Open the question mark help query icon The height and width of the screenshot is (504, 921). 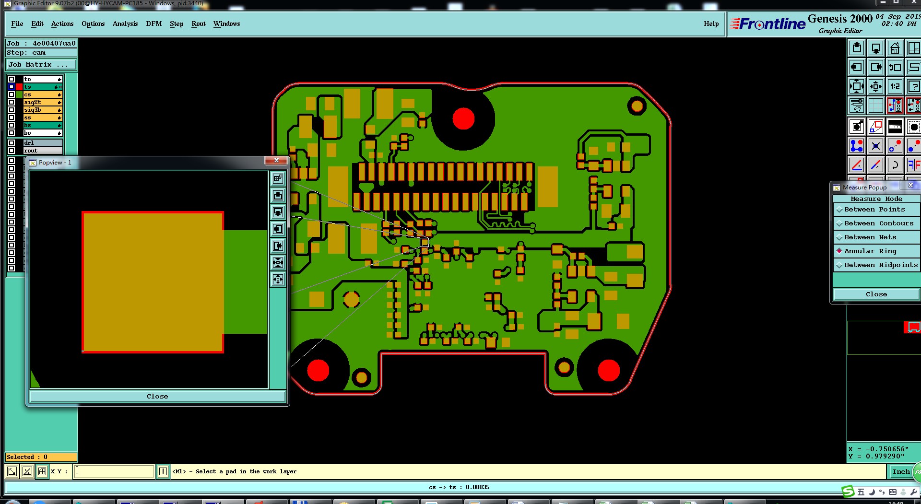tap(914, 86)
